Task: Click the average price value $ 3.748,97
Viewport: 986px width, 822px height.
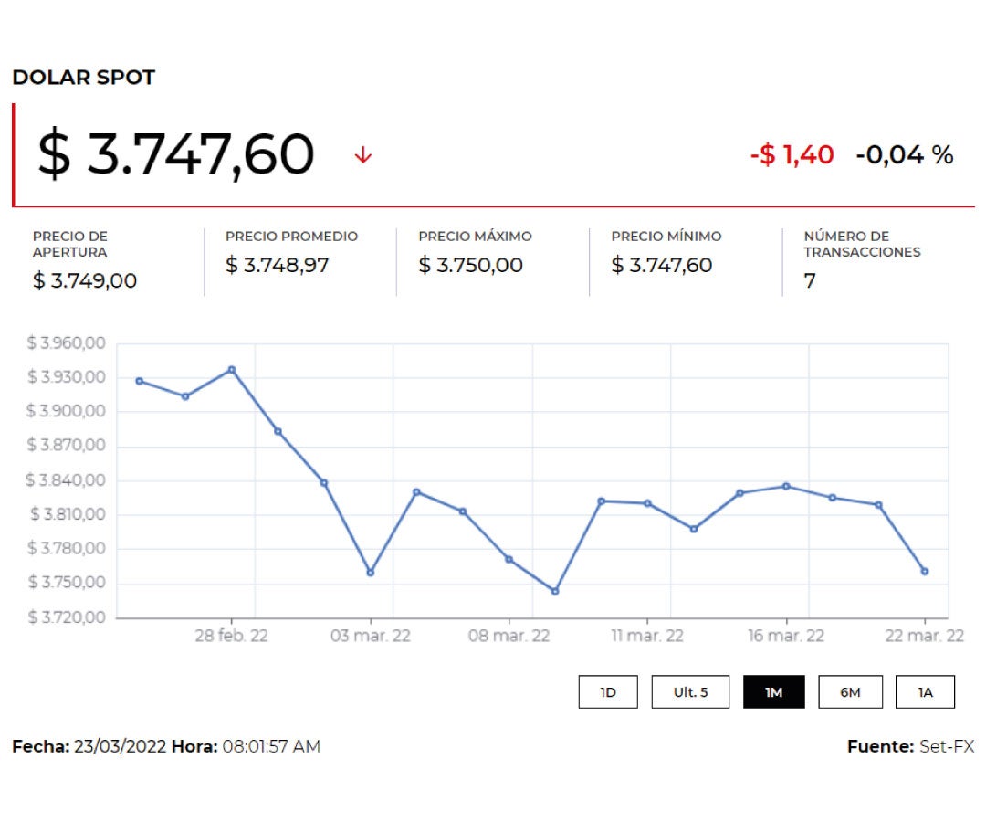Action: coord(278,266)
